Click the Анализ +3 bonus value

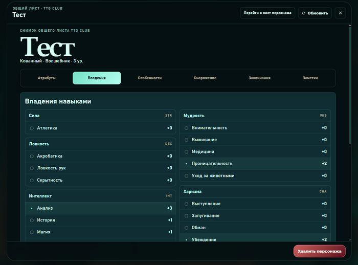(x=169, y=208)
